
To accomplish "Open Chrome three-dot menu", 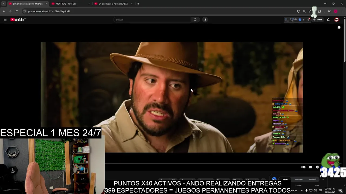I will 342,11.
